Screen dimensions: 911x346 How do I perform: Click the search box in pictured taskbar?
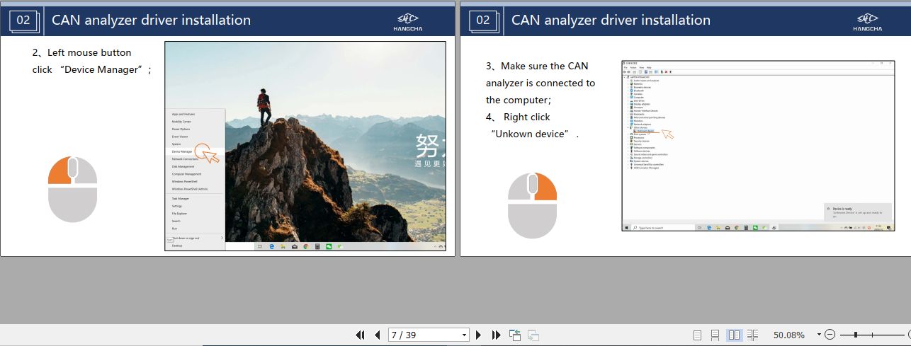[x=662, y=228]
